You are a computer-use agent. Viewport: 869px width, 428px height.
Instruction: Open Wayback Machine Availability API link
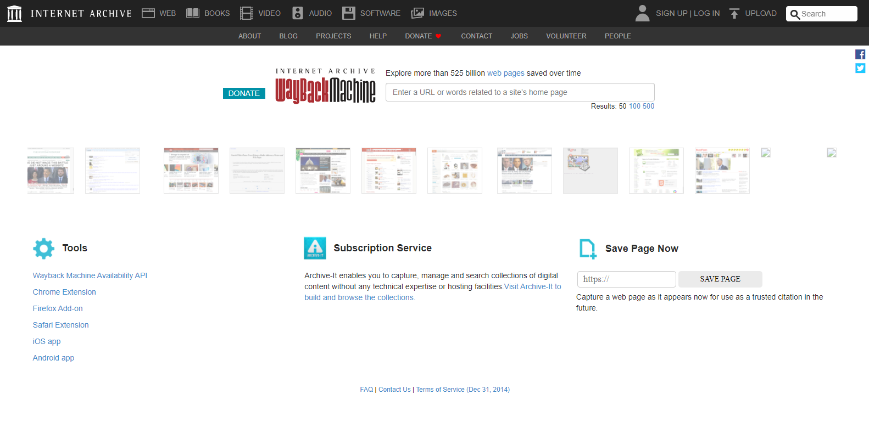point(90,275)
